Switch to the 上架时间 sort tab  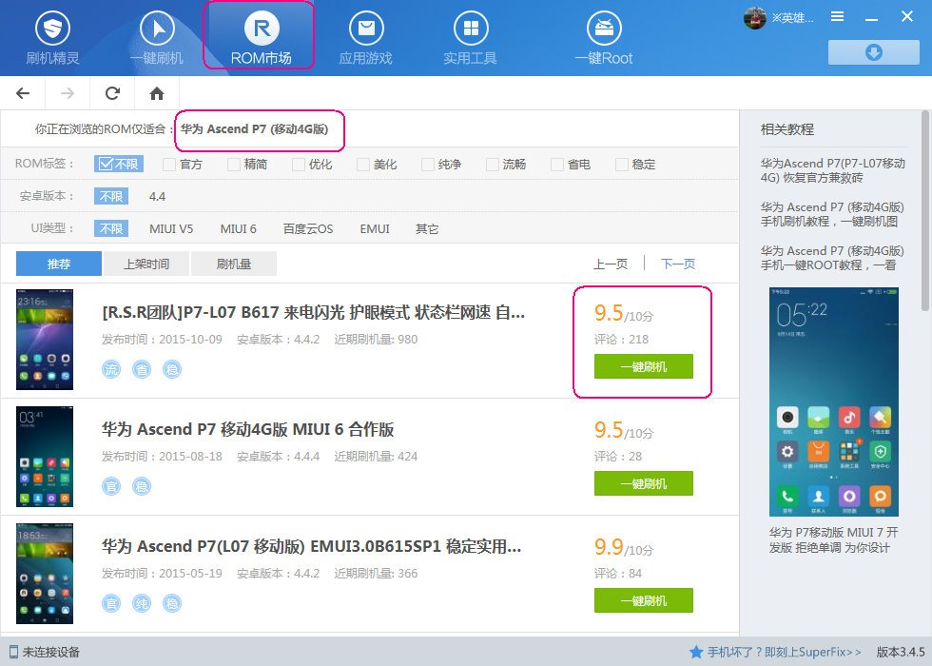pyautogui.click(x=146, y=264)
